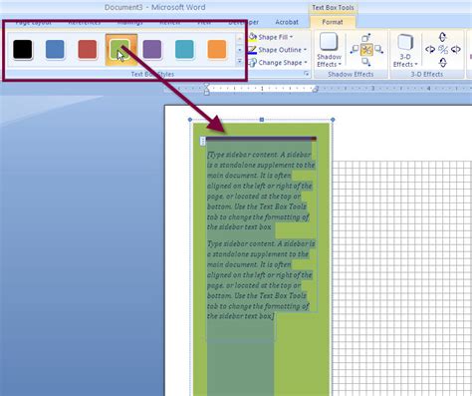This screenshot has height=396, width=472.
Task: Apply the red text box style
Action: [88, 49]
